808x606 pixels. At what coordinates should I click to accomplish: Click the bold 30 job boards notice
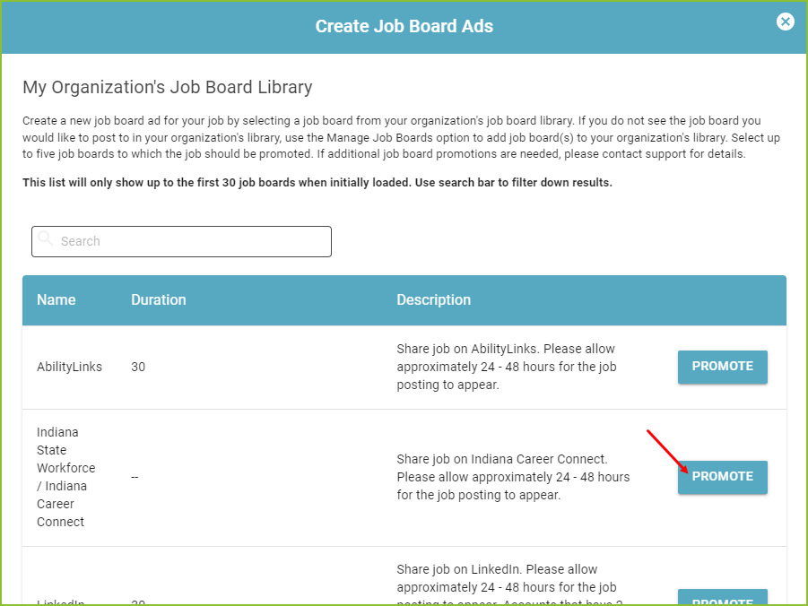(317, 182)
